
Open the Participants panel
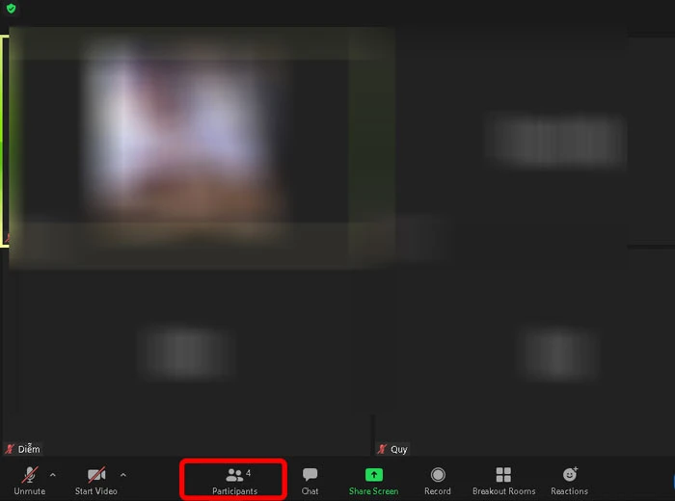pyautogui.click(x=234, y=481)
